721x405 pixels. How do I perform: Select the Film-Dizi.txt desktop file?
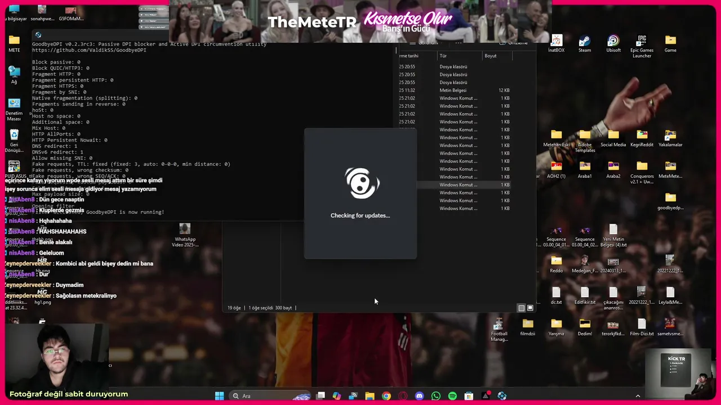coord(642,327)
